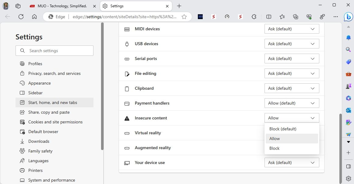Open Outlook from the sidebar
The width and height of the screenshot is (354, 184).
point(349,110)
